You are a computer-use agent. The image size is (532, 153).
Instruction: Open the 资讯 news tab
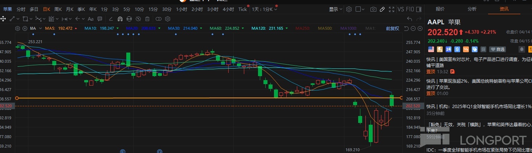click(504, 9)
